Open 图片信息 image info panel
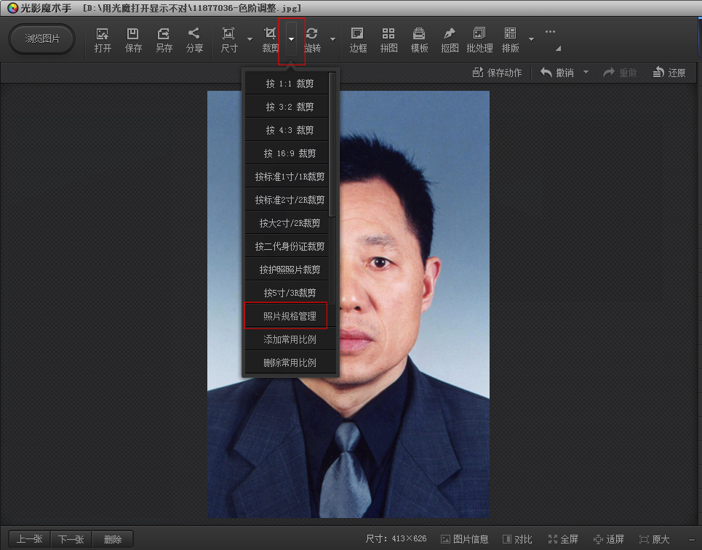The width and height of the screenshot is (702, 550). [x=465, y=539]
